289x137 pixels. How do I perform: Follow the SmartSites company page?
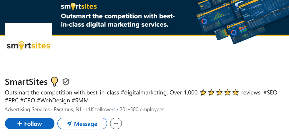point(30,124)
